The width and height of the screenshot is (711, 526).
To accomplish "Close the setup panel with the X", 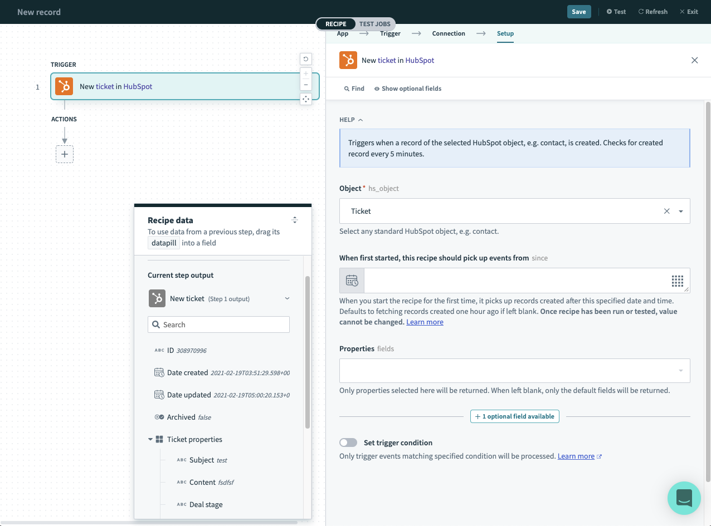I will point(694,60).
